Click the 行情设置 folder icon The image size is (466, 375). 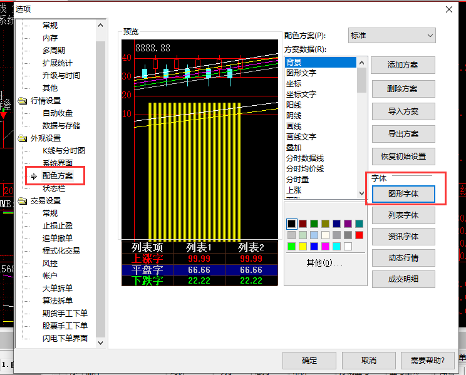(23, 101)
